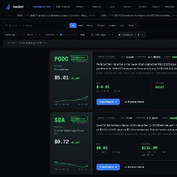
Task: Click Explore Stock on the SDA card
Action: pos(134,167)
